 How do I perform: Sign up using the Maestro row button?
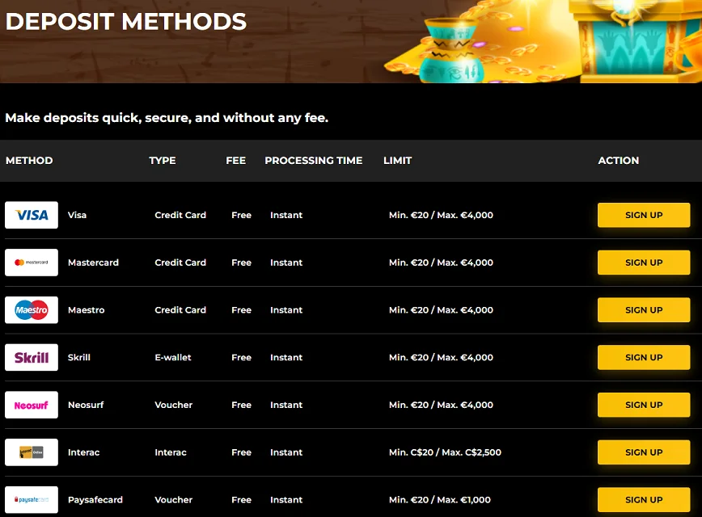tap(644, 310)
